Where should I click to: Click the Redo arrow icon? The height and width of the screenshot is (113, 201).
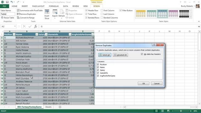tap(18, 2)
